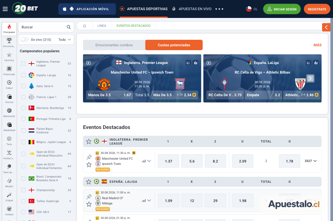Open Apuestas Deportivas navigation tab
333x221 pixels.
point(144,9)
